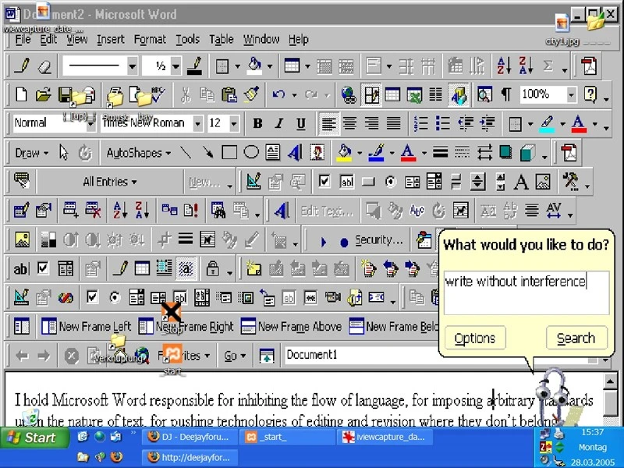Open the Tools menu

[x=187, y=39]
